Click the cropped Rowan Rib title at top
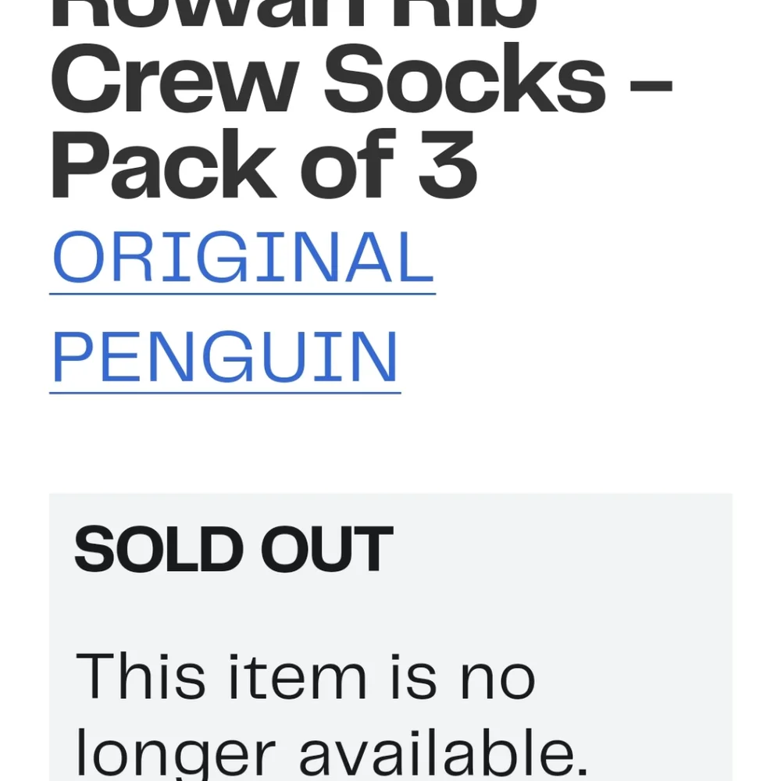781x781 pixels. point(294,14)
